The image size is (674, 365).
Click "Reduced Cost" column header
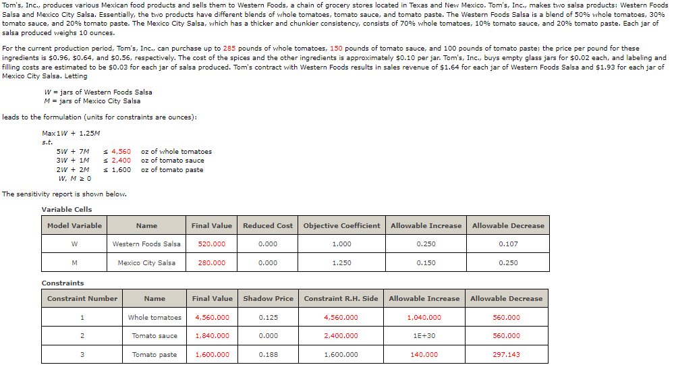(x=267, y=225)
